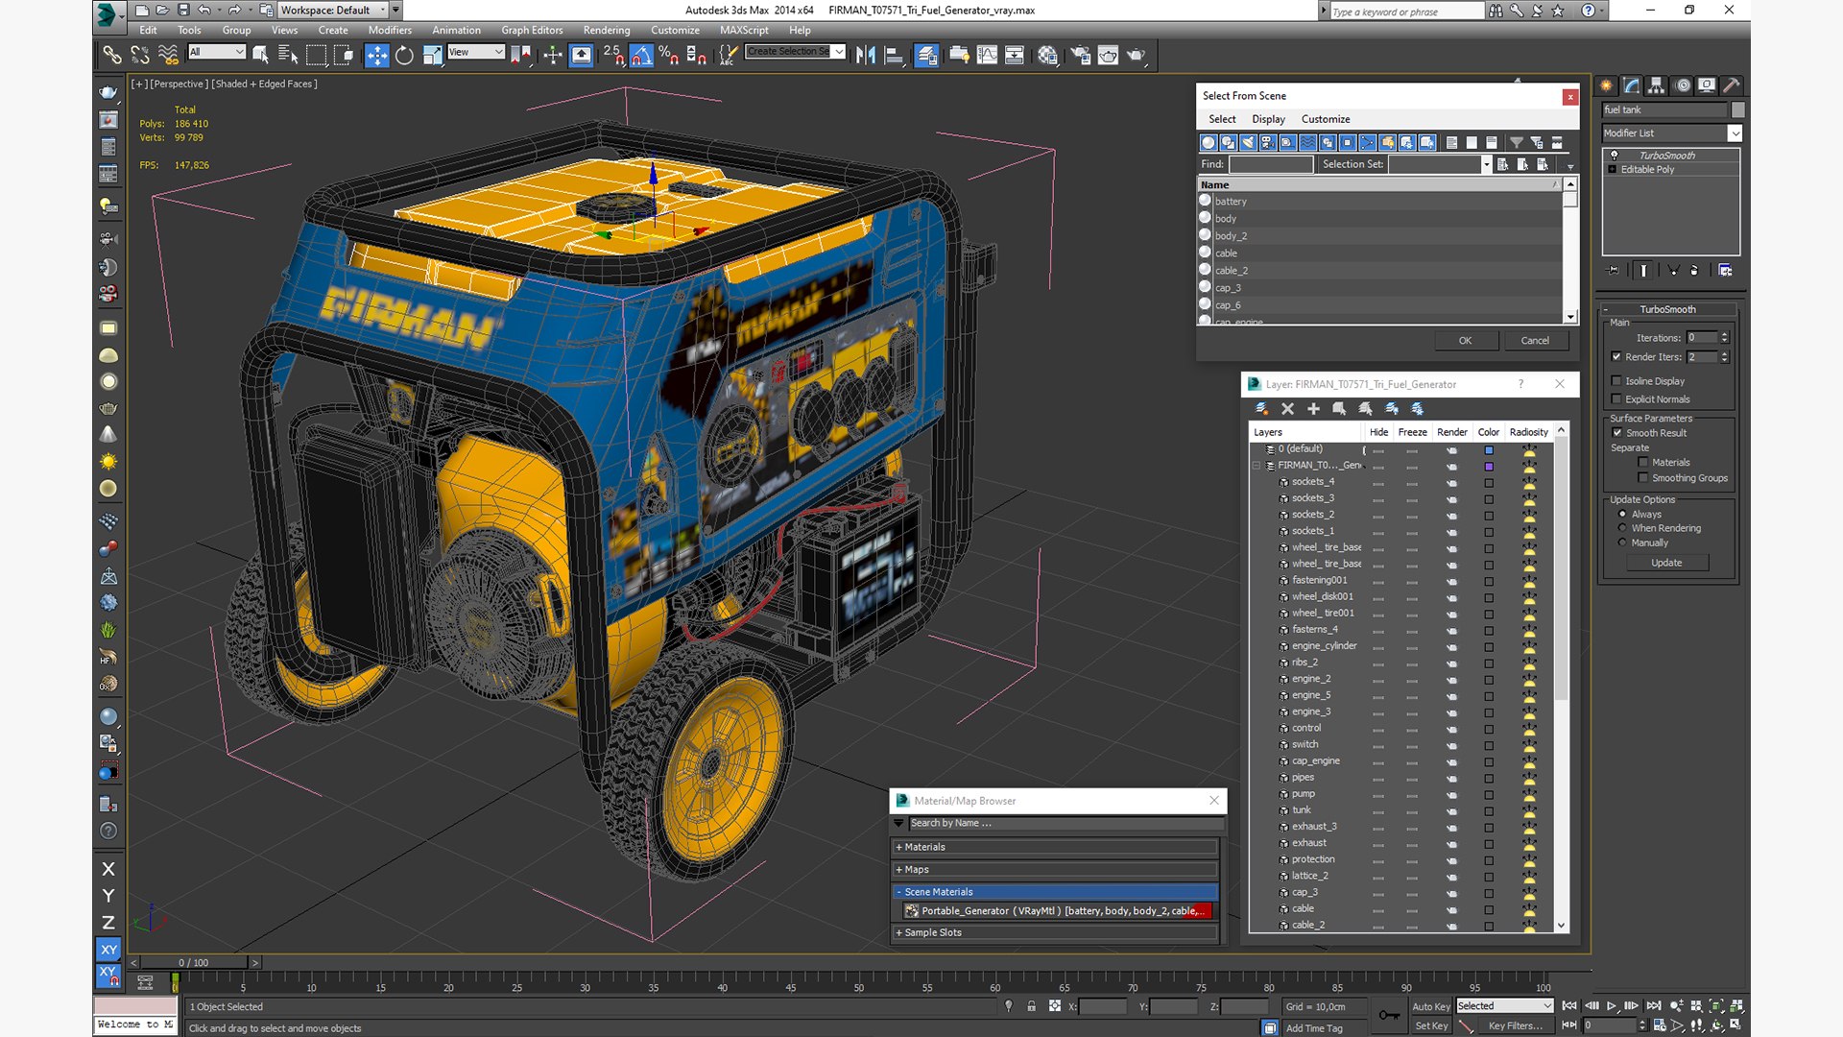Click Pin Stack icon below modifier stack
The image size is (1843, 1037).
pos(1613,271)
